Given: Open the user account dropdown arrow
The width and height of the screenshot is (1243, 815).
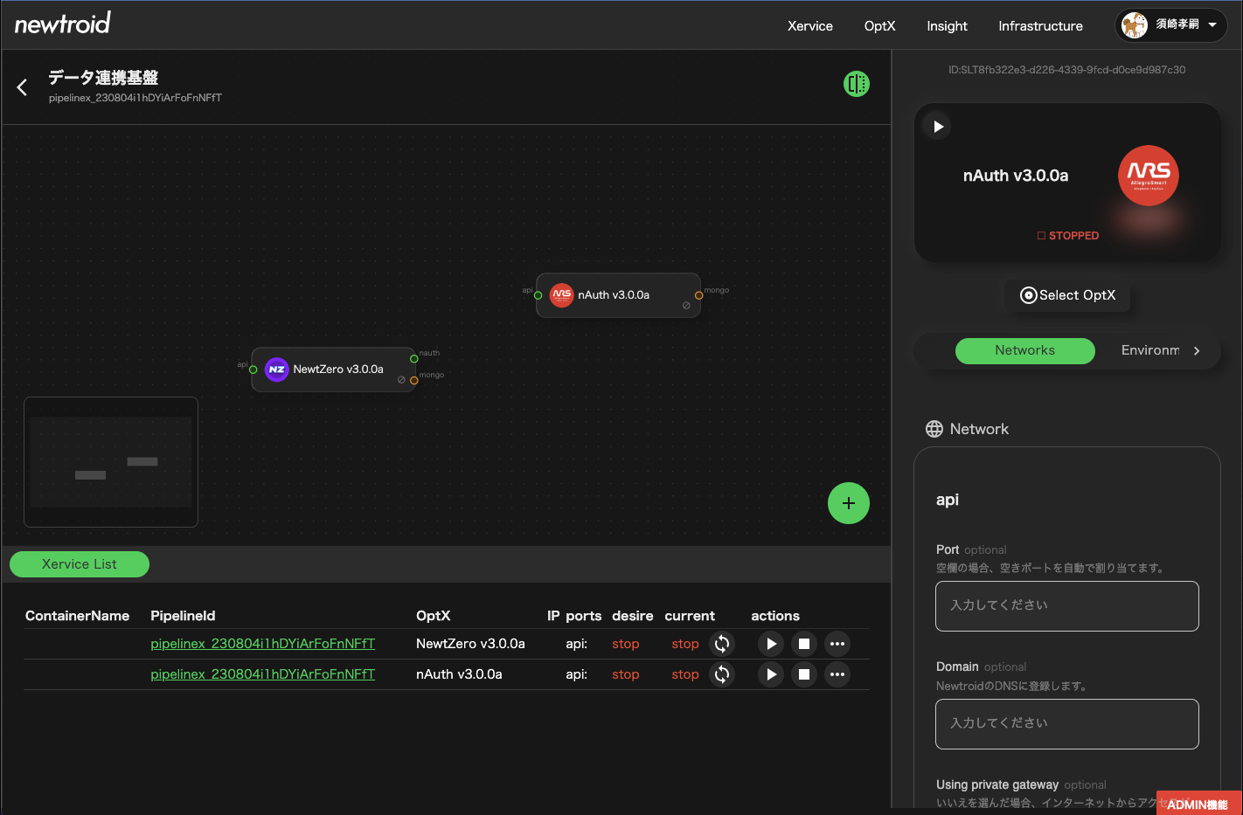Looking at the screenshot, I should click(1212, 24).
